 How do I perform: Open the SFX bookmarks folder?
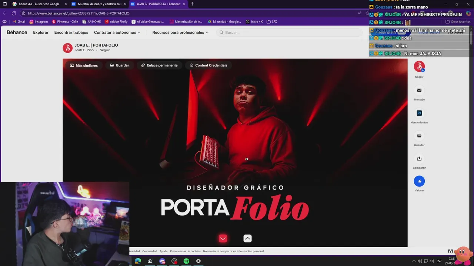point(272,22)
